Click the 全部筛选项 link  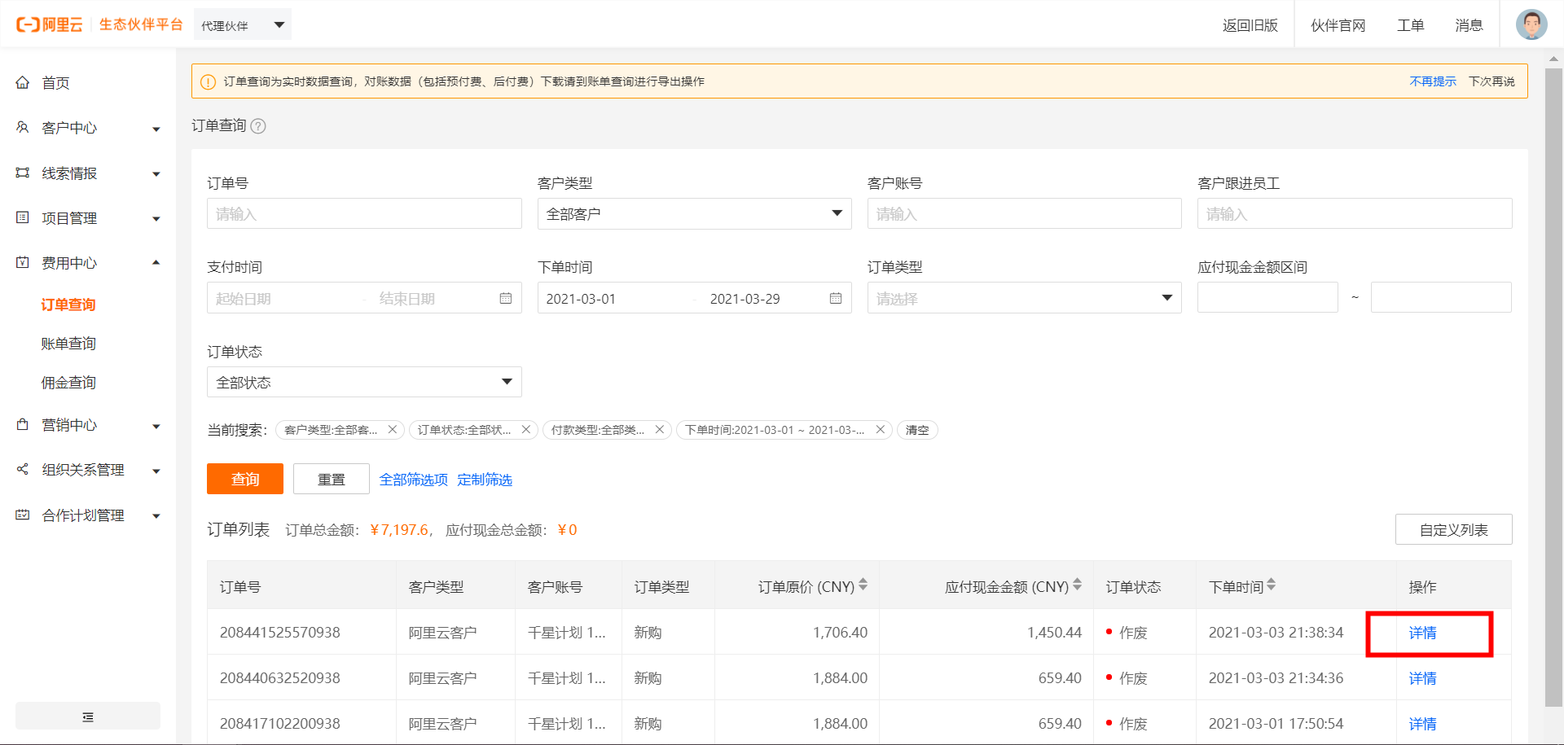point(414,480)
